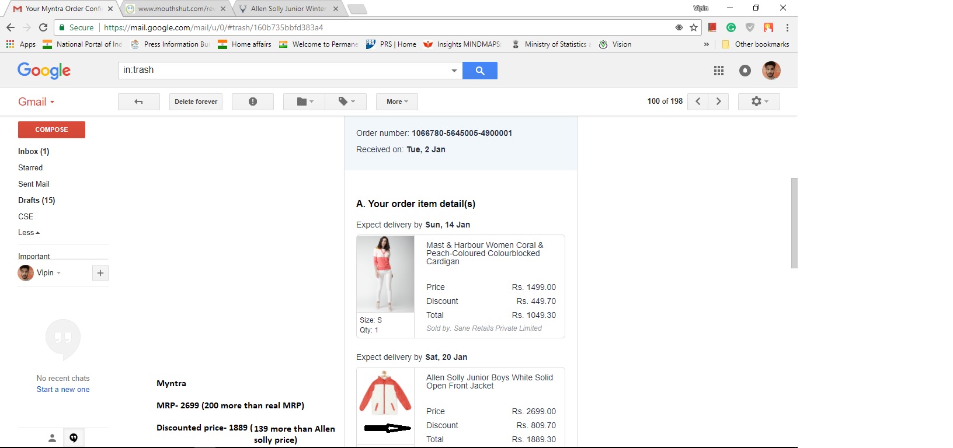Open the Hangouts conversations icon
This screenshot has width=953, height=448.
(x=74, y=438)
